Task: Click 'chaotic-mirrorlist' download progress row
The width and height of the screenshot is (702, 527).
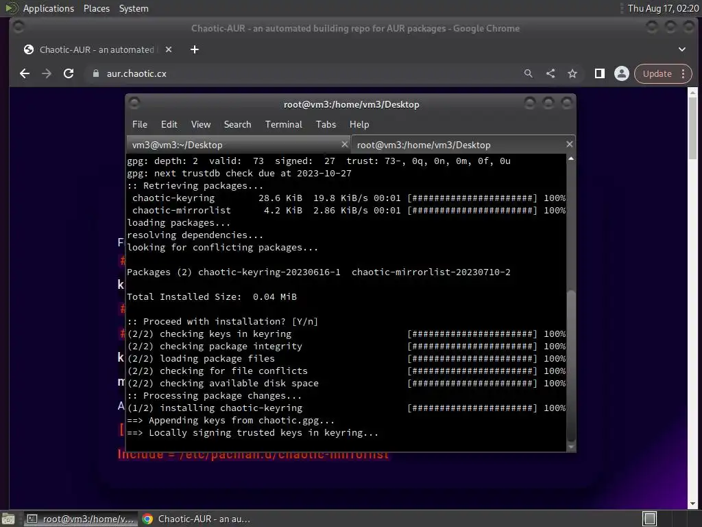Action: (346, 210)
